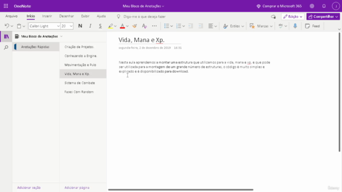Open the Marcas tags menu

pyautogui.click(x=261, y=26)
